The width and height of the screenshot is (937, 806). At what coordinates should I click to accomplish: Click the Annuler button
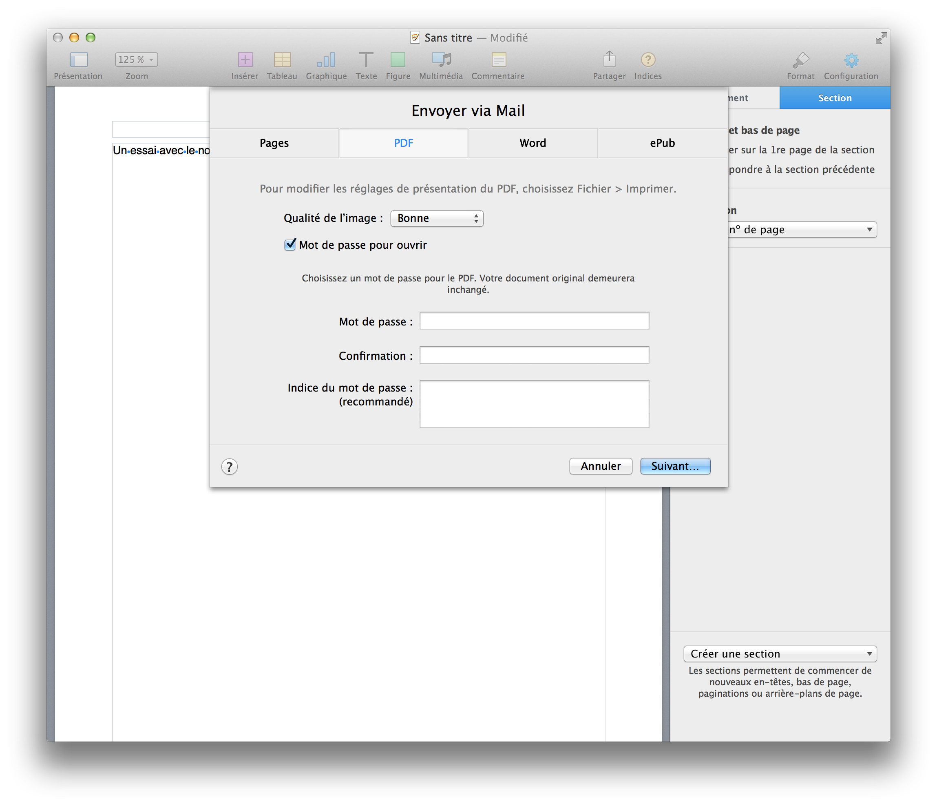click(x=600, y=466)
